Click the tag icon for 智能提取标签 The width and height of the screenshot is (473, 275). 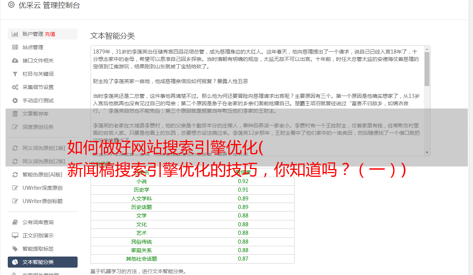tap(15, 249)
